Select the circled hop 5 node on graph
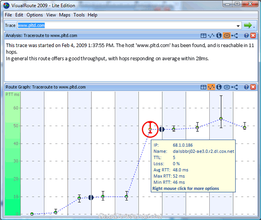This screenshot has width=261, height=220. click(150, 129)
